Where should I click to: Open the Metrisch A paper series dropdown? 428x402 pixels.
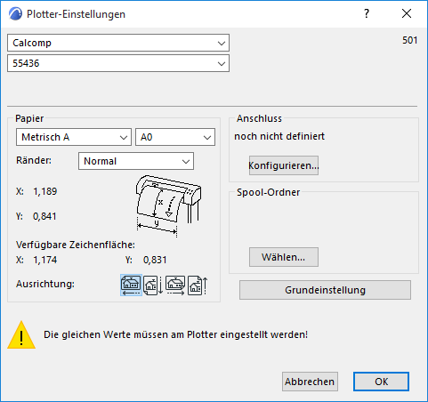point(74,137)
